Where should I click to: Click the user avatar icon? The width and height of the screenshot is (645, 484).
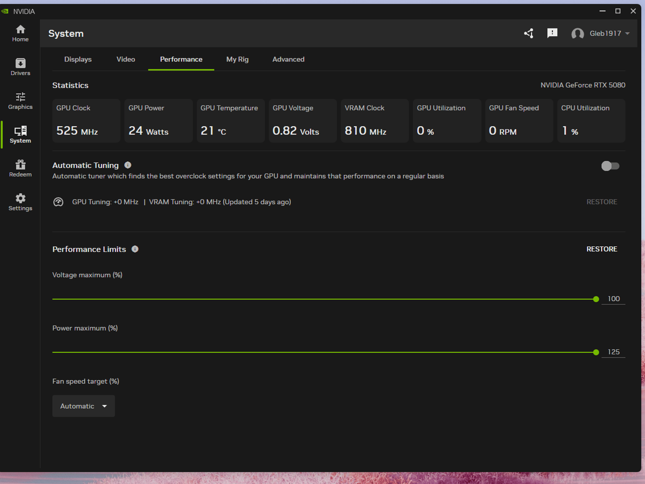[577, 33]
